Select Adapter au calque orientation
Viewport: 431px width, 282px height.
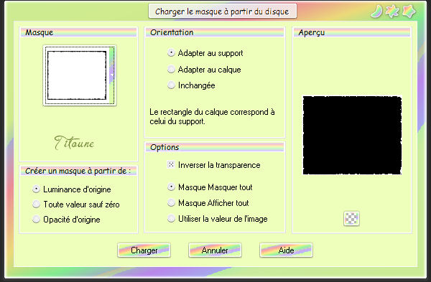[x=171, y=69]
